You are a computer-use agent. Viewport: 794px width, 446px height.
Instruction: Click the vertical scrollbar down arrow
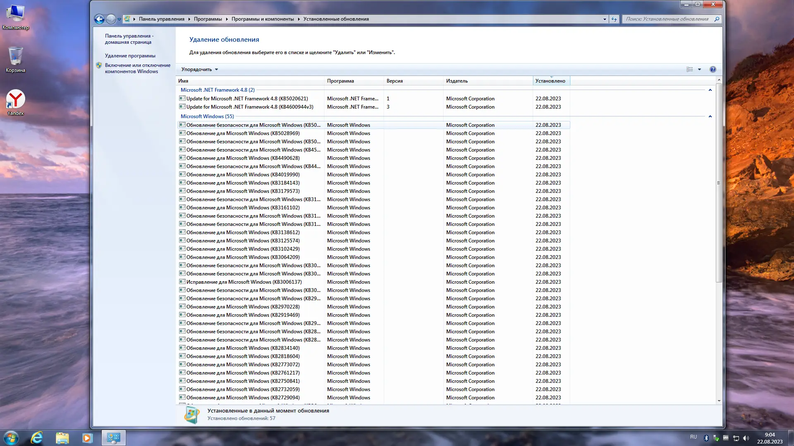tap(719, 401)
